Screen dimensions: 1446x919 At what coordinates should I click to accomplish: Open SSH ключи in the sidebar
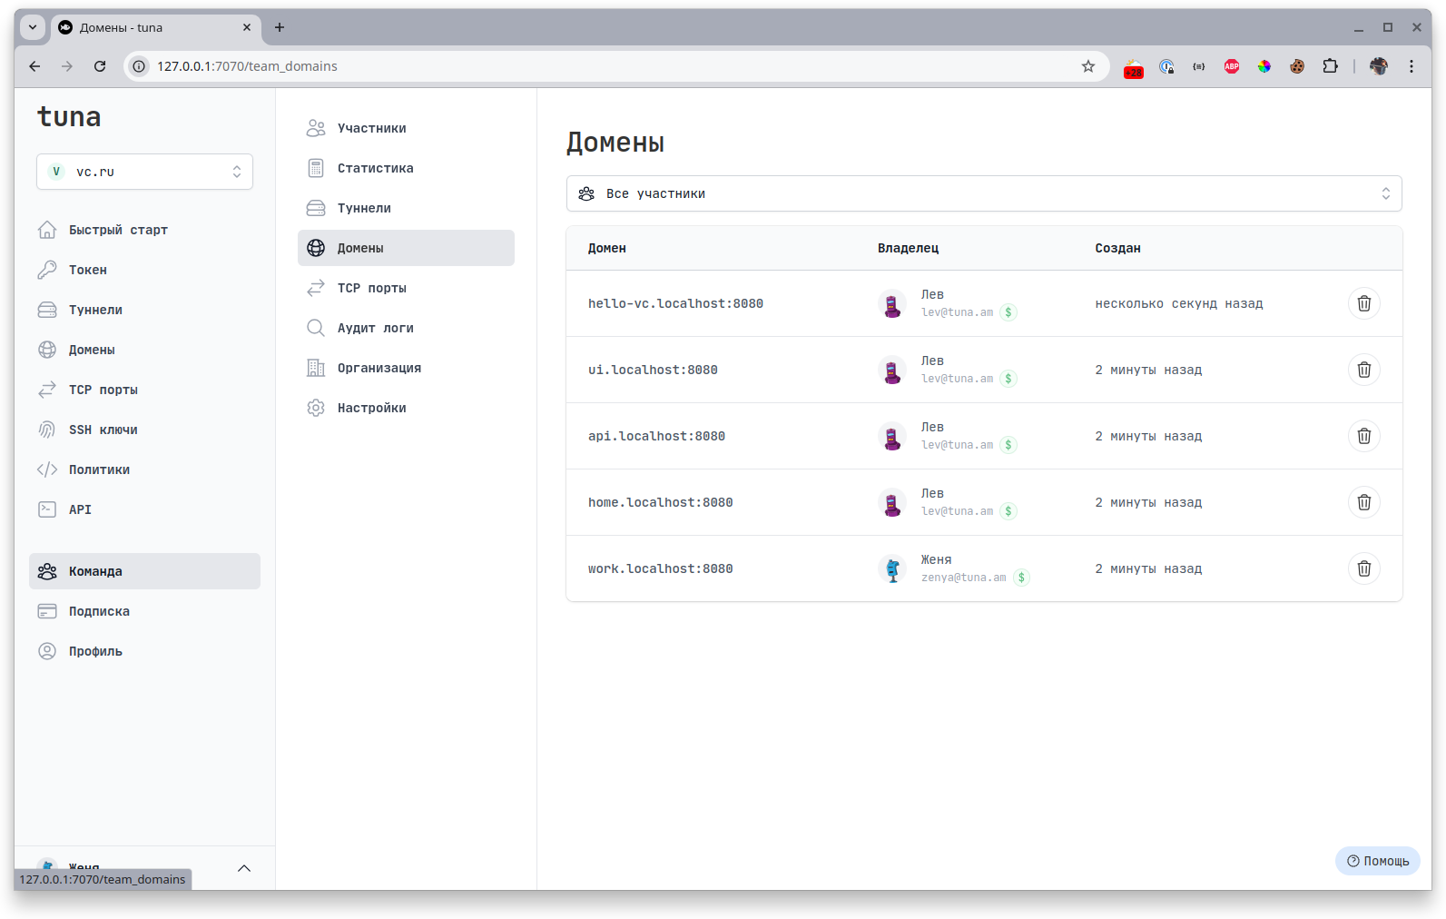pos(103,430)
